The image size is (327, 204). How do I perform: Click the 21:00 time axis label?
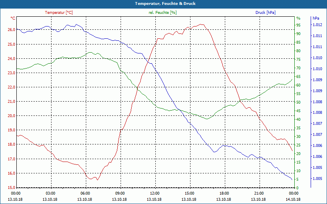259,193
